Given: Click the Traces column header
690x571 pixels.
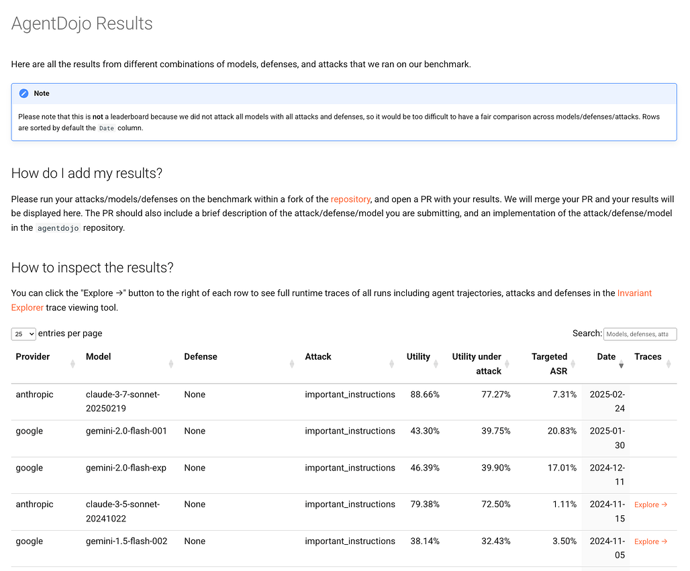Looking at the screenshot, I should (648, 357).
